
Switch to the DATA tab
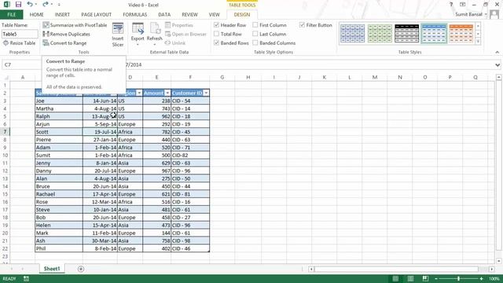click(164, 15)
